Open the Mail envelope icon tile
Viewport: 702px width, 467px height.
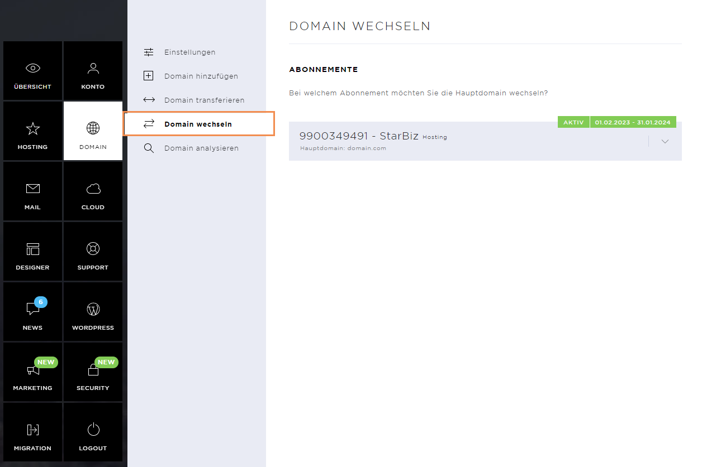[x=32, y=191]
